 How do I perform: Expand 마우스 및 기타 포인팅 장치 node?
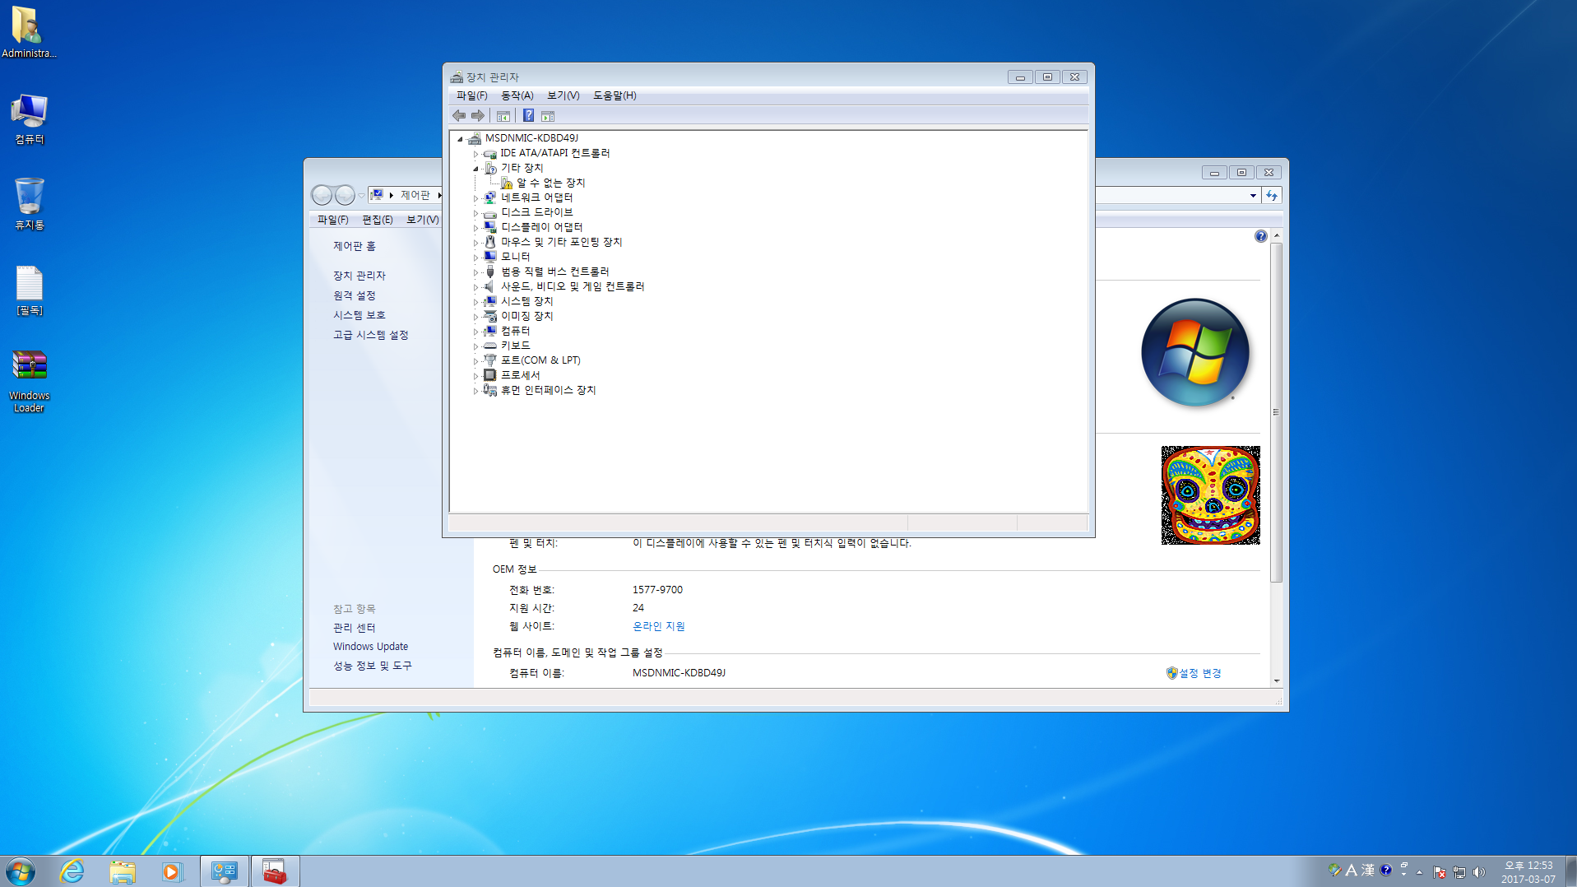475,243
